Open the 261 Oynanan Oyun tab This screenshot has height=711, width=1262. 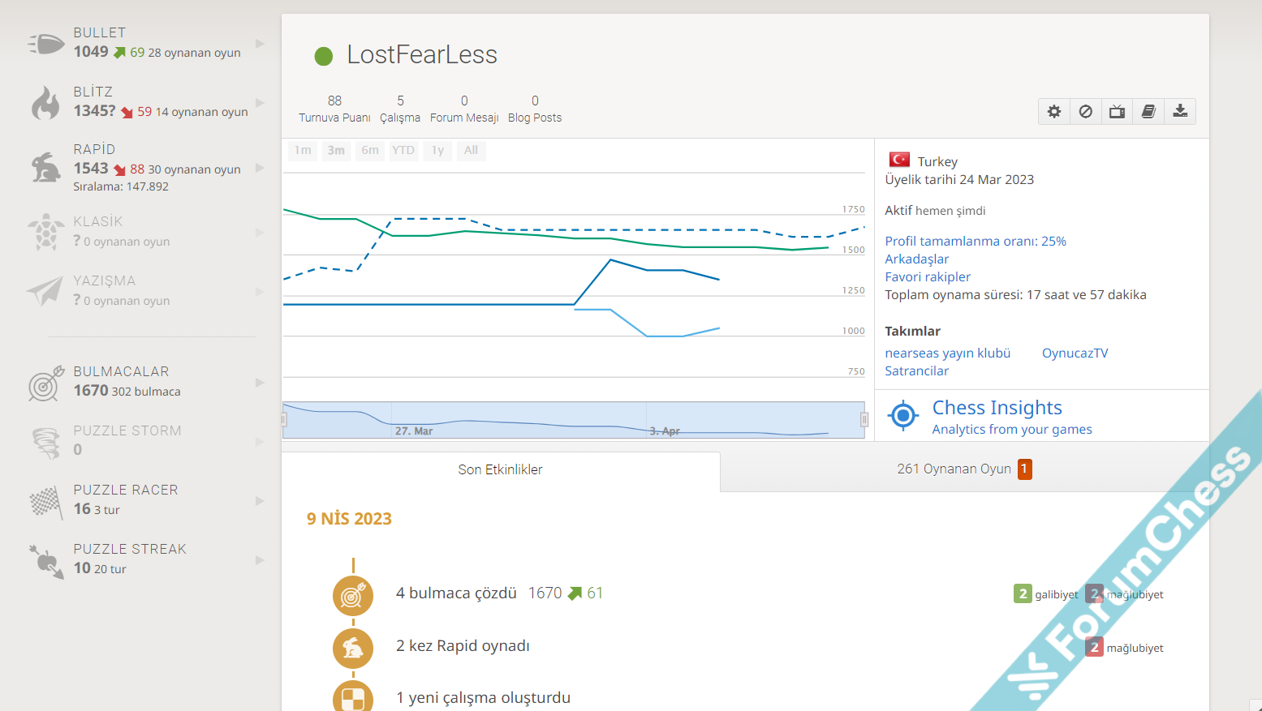964,469
